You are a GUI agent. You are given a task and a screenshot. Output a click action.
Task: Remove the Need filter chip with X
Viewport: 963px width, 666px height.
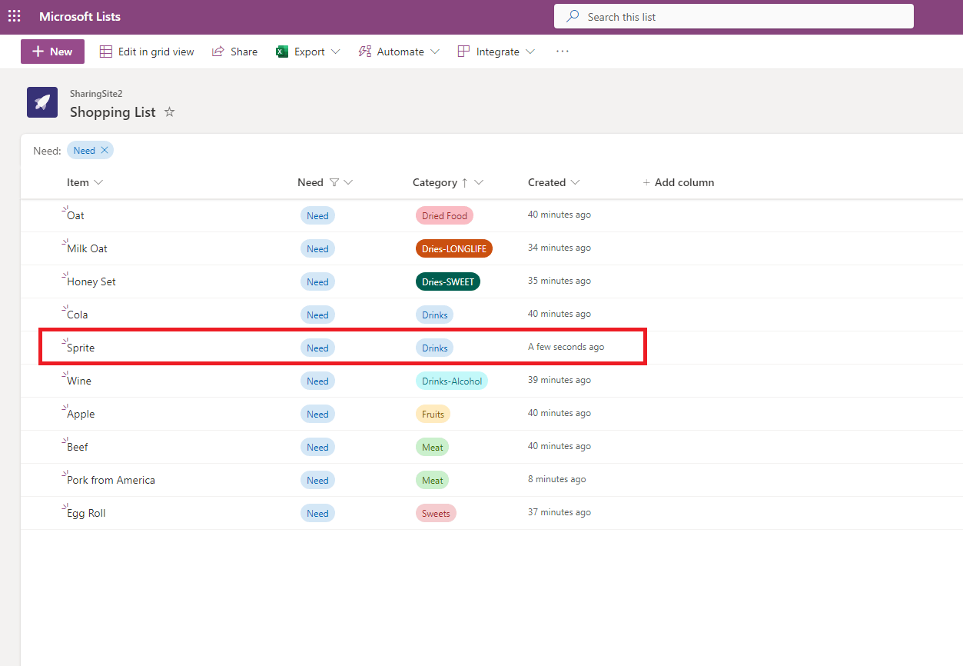pyautogui.click(x=105, y=150)
